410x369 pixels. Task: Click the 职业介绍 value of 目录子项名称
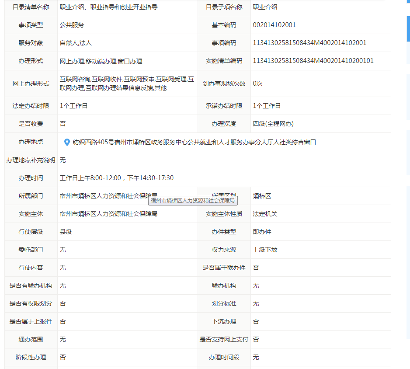[x=265, y=7]
